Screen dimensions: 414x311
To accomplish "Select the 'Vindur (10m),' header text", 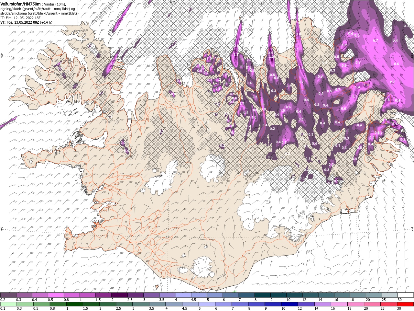I will 55,4.
